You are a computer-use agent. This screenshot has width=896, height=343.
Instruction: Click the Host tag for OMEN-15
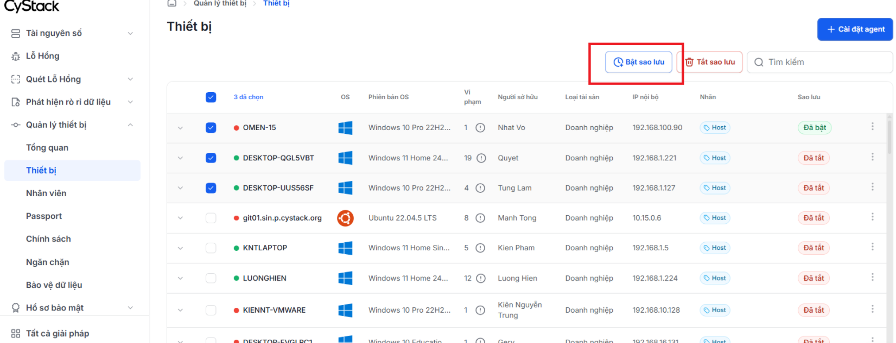click(x=715, y=128)
